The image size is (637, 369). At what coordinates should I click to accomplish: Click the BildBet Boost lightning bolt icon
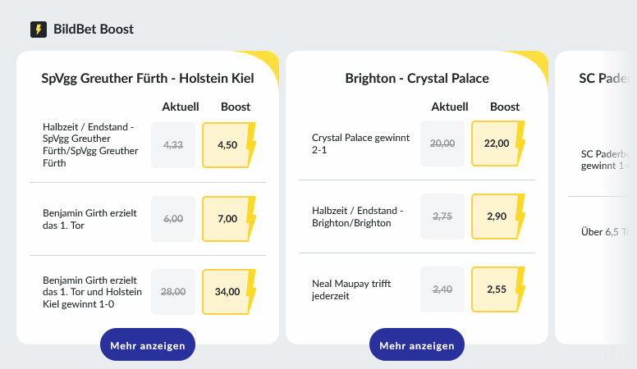39,30
